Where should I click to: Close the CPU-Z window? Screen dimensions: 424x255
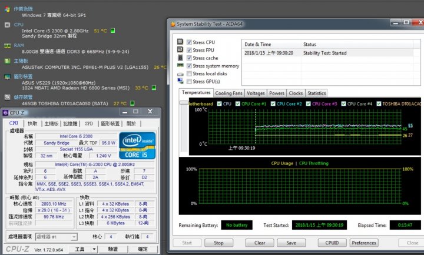150,112
